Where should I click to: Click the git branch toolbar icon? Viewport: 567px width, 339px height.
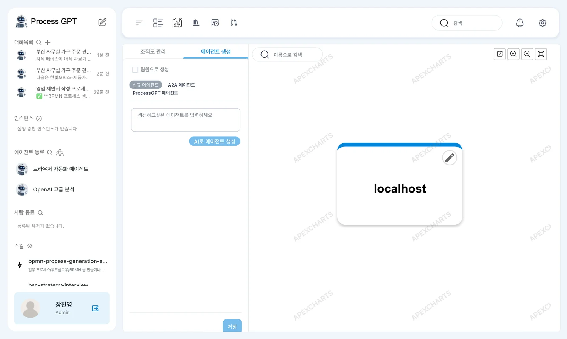[234, 23]
